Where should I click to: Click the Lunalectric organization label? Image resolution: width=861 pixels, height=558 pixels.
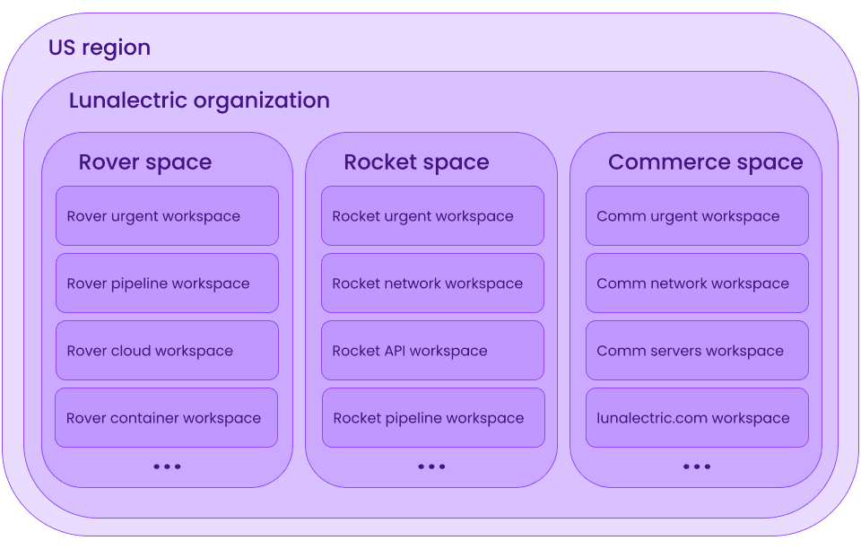pyautogui.click(x=198, y=100)
